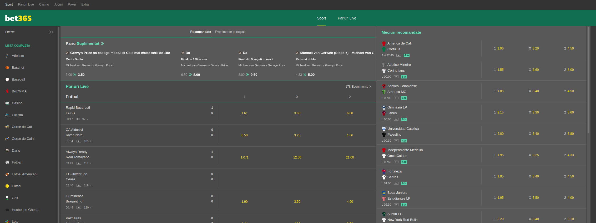The width and height of the screenshot is (596, 223).
Task: Expand 97 markets for Rapid Bucuresti match
Action: (x=85, y=119)
